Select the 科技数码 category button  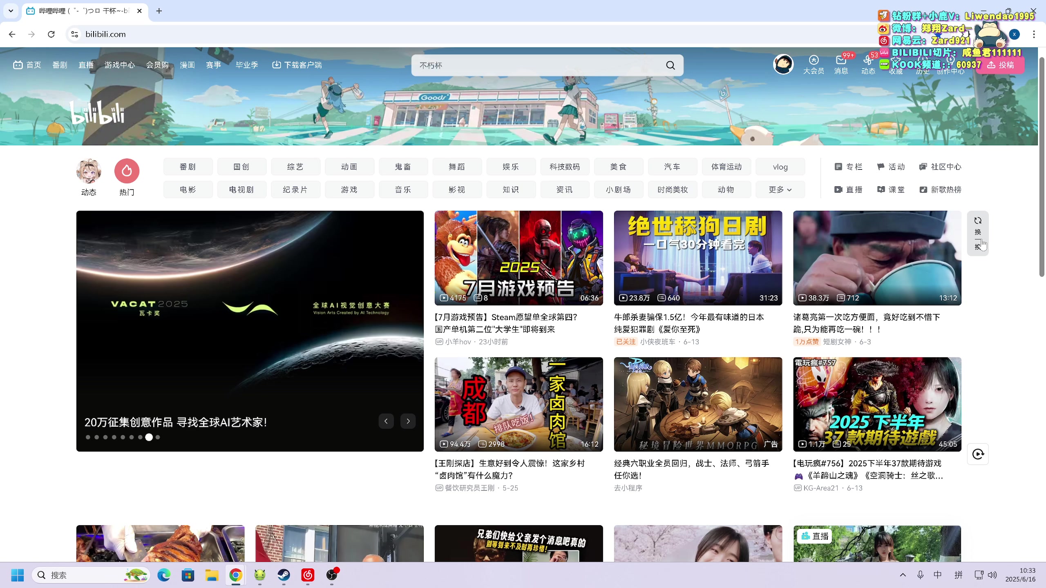(565, 167)
